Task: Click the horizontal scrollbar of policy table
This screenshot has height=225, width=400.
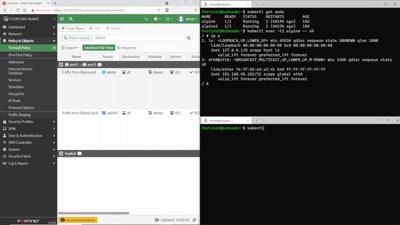Action: (94, 213)
